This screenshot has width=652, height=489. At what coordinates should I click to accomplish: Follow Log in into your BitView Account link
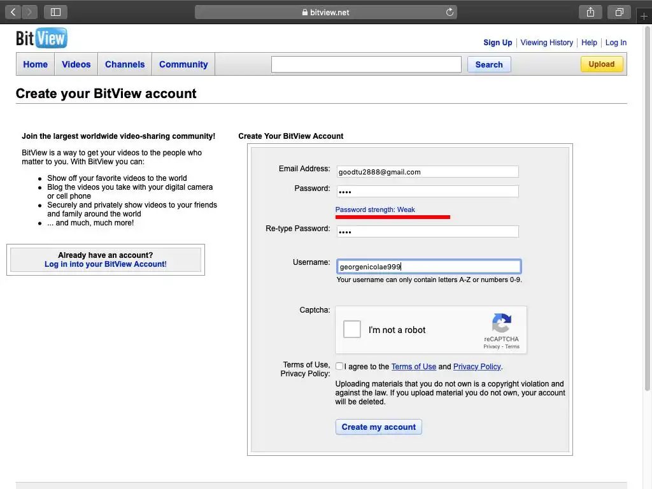(x=106, y=264)
